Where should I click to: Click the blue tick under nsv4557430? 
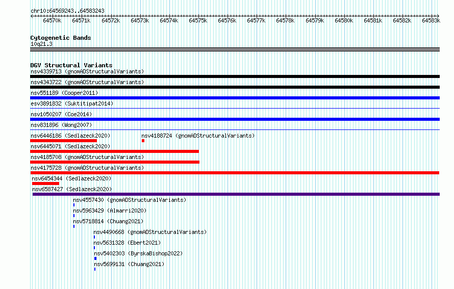pyautogui.click(x=74, y=205)
